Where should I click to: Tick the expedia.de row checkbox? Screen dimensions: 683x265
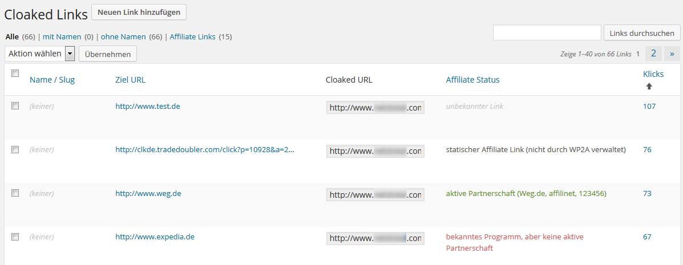point(15,237)
